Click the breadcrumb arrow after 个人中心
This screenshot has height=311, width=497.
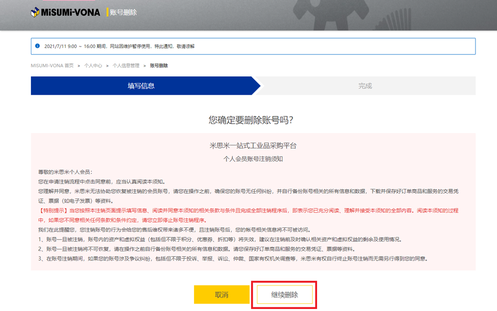click(x=107, y=66)
